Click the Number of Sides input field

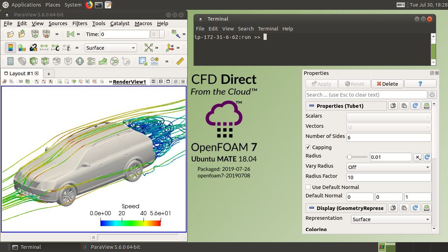pyautogui.click(x=388, y=137)
